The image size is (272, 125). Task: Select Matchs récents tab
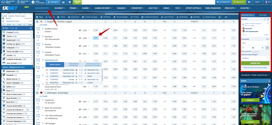tap(55, 64)
